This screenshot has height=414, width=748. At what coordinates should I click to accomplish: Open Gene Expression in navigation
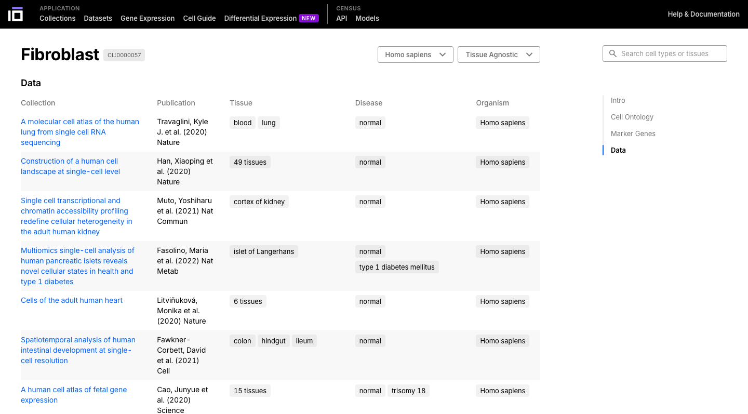click(148, 18)
